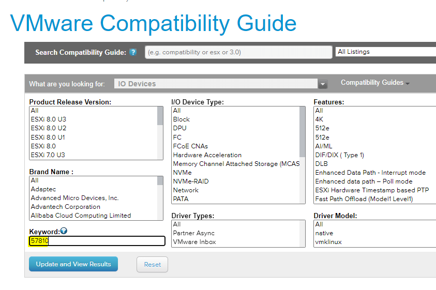Click the Keyword help question-mark icon
The height and width of the screenshot is (290, 436).
tap(64, 231)
